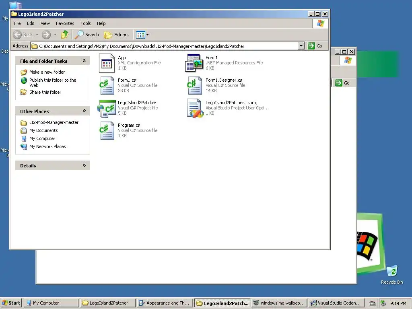Open the Favorites menu
Screen dimensions: 412x309
pyautogui.click(x=65, y=23)
